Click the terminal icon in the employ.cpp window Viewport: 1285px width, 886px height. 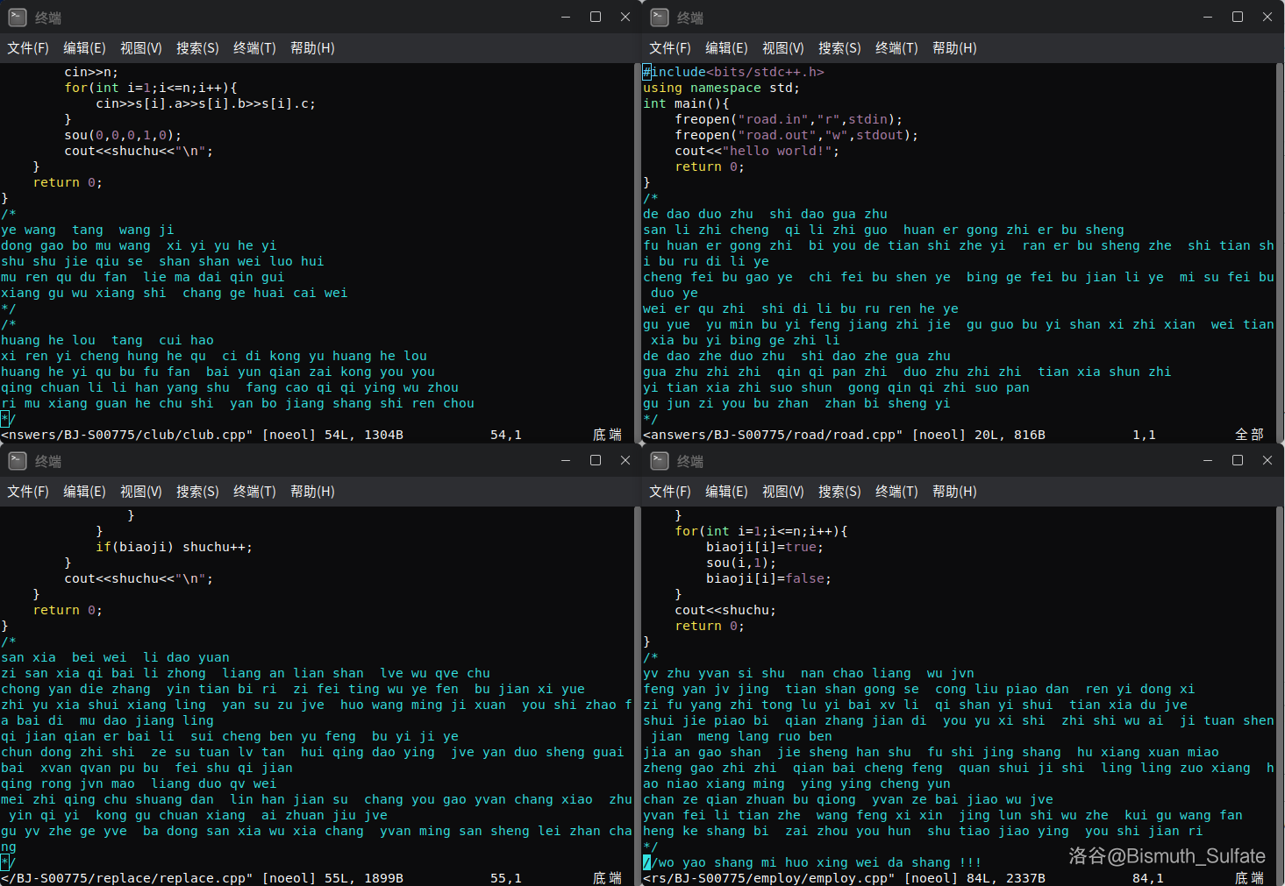pyautogui.click(x=660, y=461)
